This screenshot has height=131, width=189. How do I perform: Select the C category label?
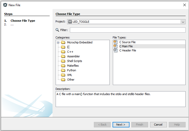68,47
